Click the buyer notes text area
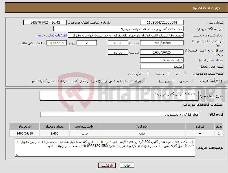 (105, 148)
